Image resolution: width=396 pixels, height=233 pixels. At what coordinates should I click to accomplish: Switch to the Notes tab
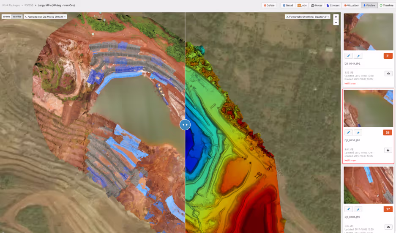[x=317, y=5]
